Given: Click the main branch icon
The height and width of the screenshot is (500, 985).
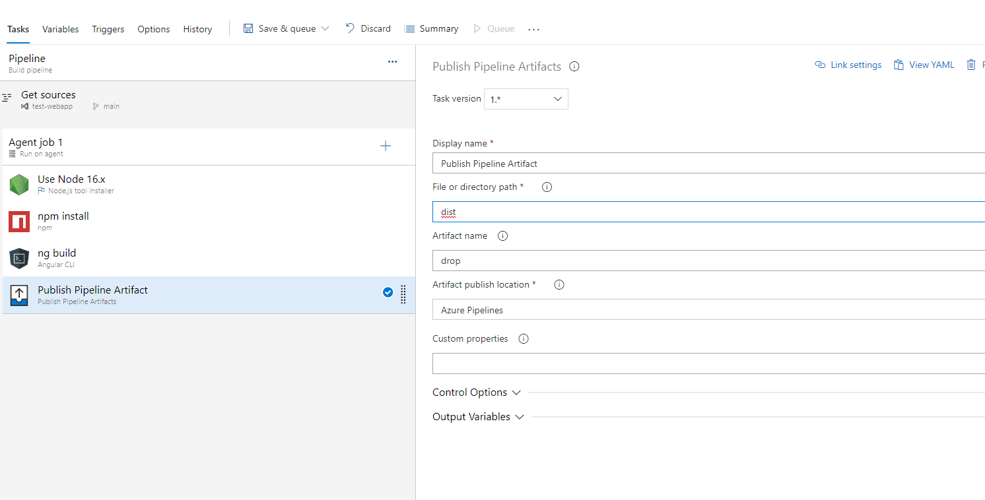Looking at the screenshot, I should pyautogui.click(x=96, y=106).
